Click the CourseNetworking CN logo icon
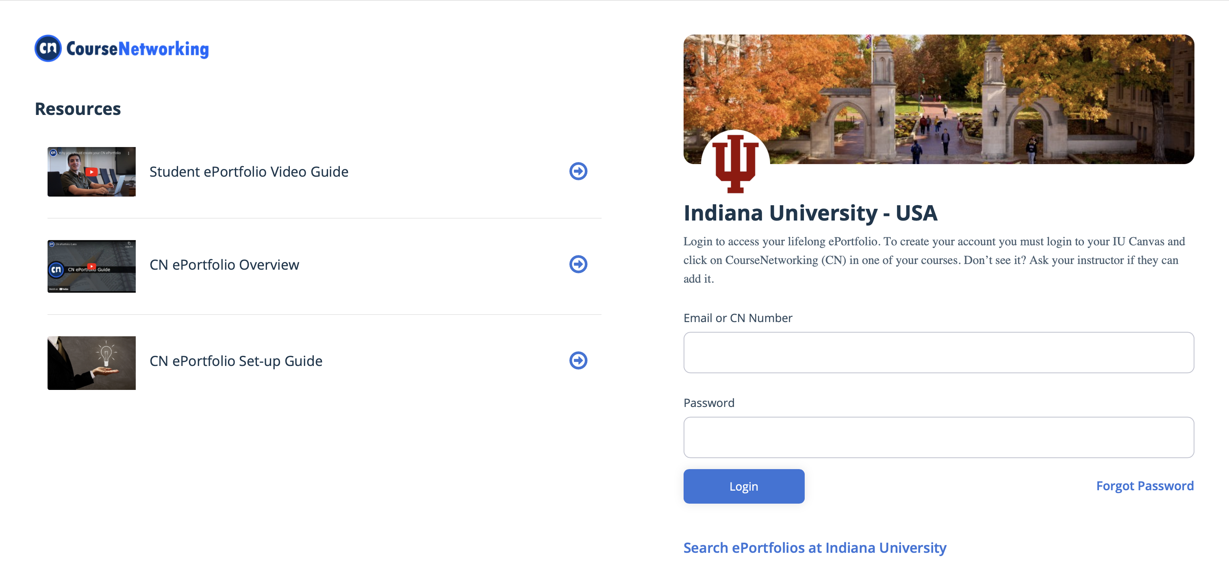The height and width of the screenshot is (567, 1229). click(48, 48)
